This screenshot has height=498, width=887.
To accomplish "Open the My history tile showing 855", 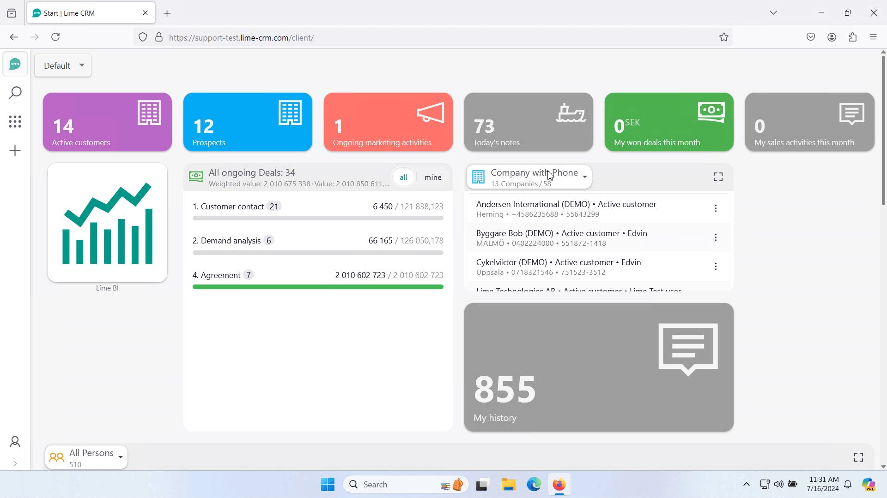I will click(x=599, y=367).
